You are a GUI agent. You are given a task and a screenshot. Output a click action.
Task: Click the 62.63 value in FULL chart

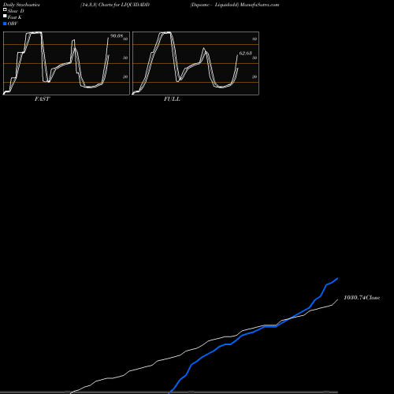[x=245, y=54]
